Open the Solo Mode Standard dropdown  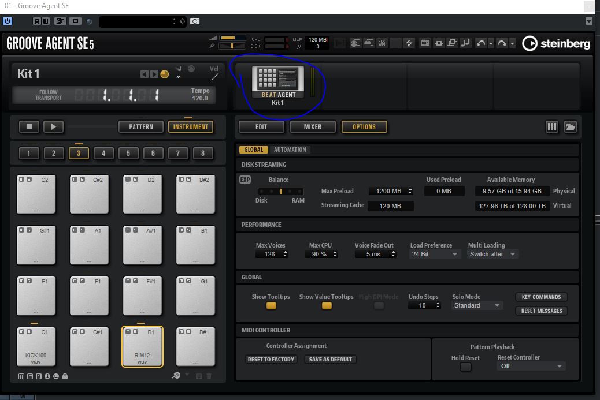(x=476, y=306)
